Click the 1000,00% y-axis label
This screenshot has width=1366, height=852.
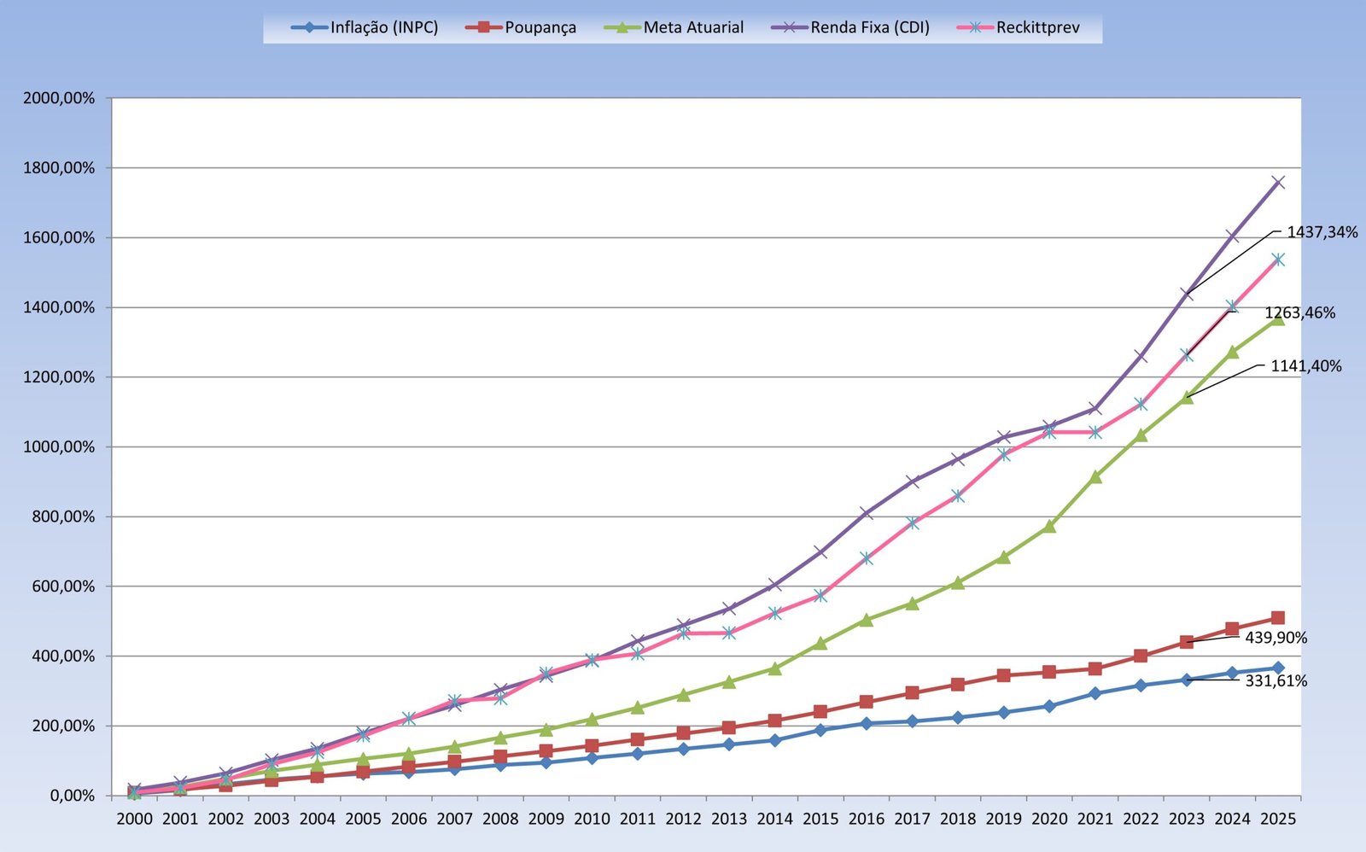coord(59,446)
